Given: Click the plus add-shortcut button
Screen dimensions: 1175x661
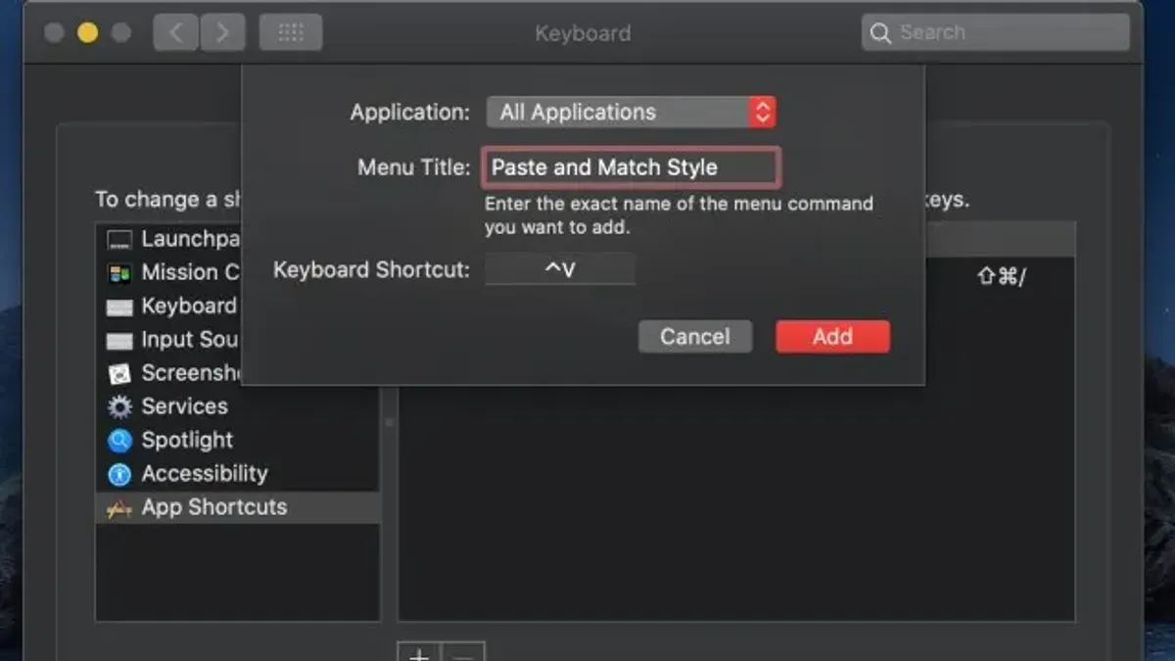Looking at the screenshot, I should tap(419, 652).
